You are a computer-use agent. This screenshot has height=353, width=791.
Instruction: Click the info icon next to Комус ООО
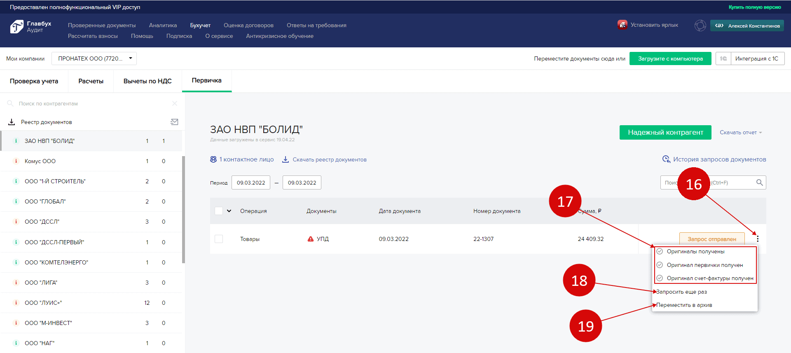click(x=16, y=161)
